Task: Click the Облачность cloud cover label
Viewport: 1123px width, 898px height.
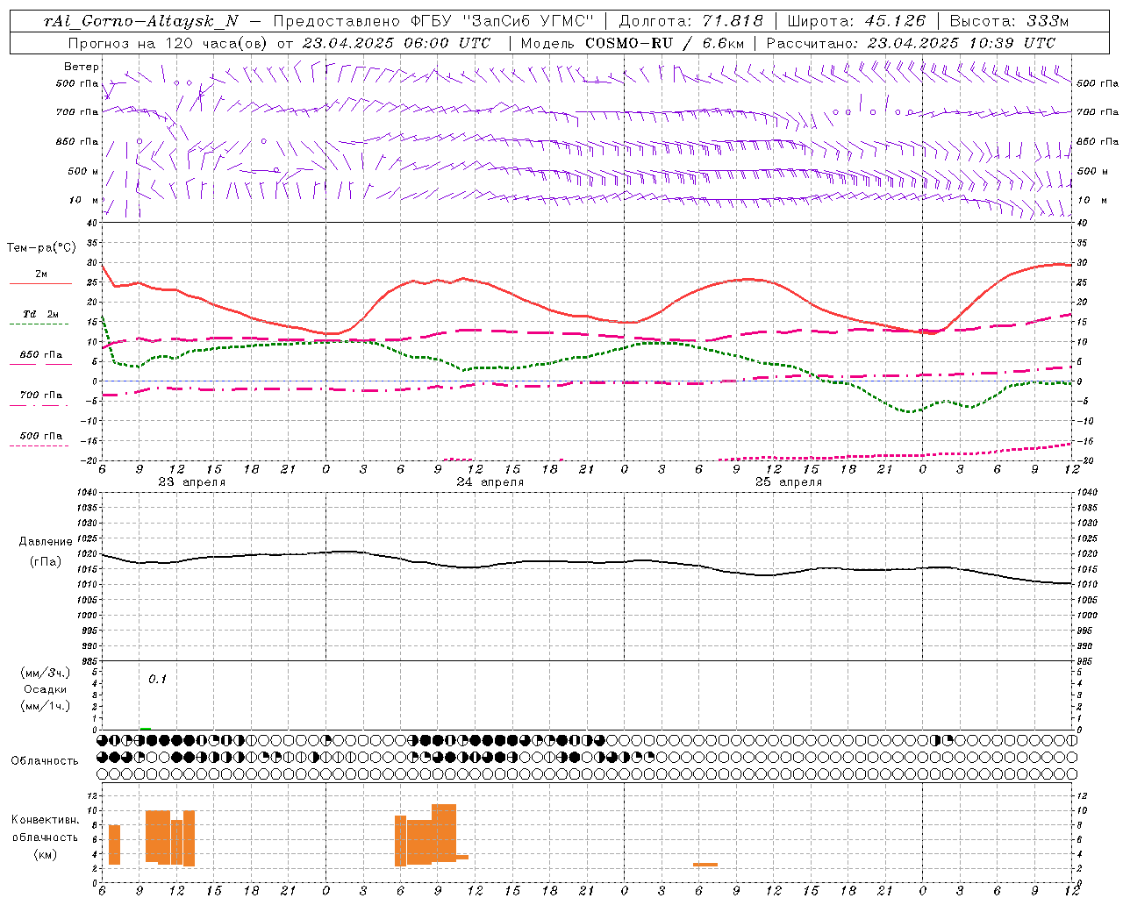Action: [45, 760]
